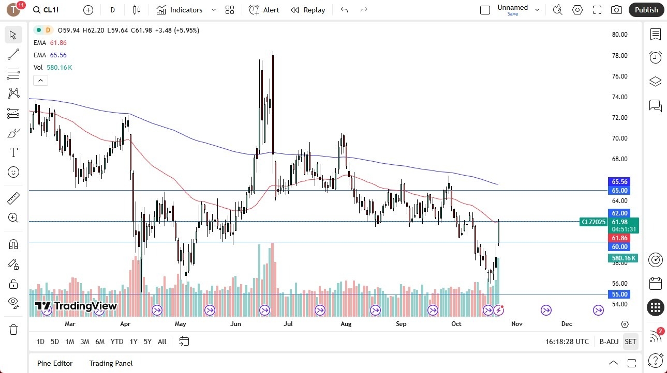Switch to the Pine Editor tab
This screenshot has width=667, height=373.
pyautogui.click(x=54, y=363)
